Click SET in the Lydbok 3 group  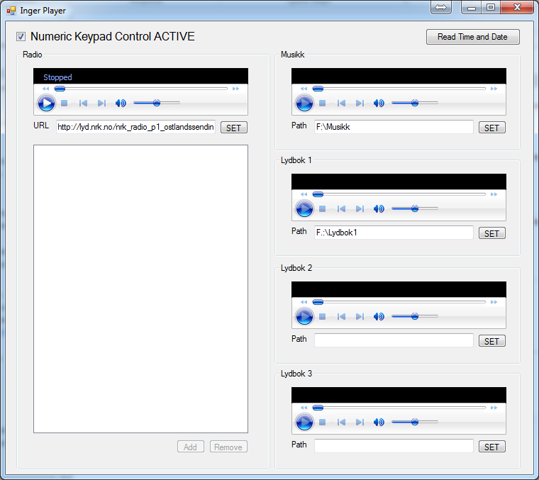(x=492, y=447)
